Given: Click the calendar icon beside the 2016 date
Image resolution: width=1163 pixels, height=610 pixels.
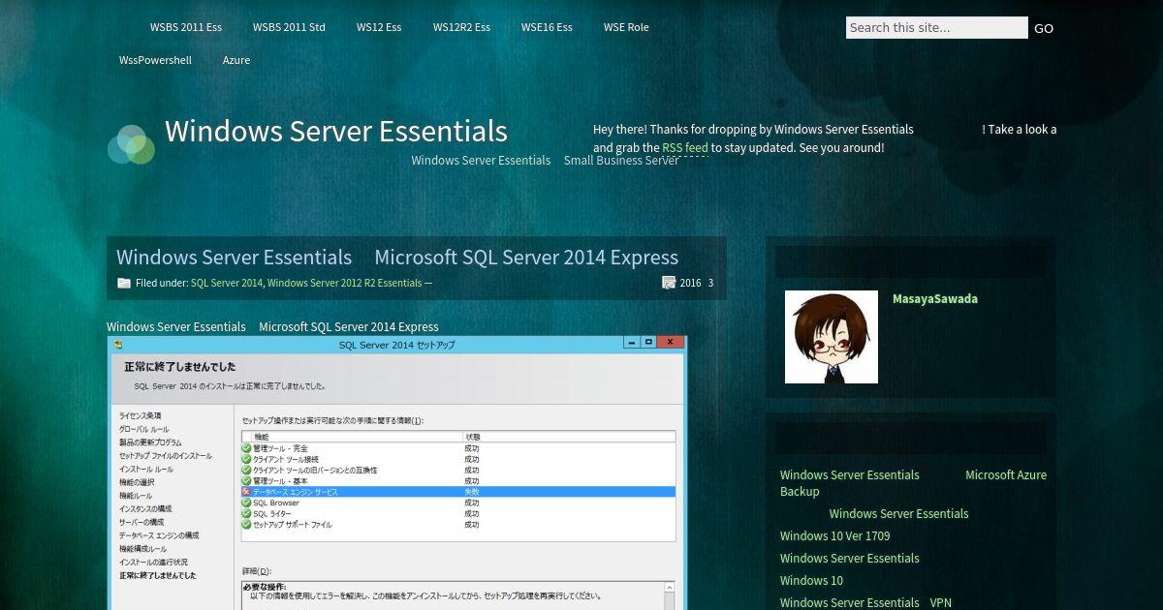Looking at the screenshot, I should (x=669, y=283).
